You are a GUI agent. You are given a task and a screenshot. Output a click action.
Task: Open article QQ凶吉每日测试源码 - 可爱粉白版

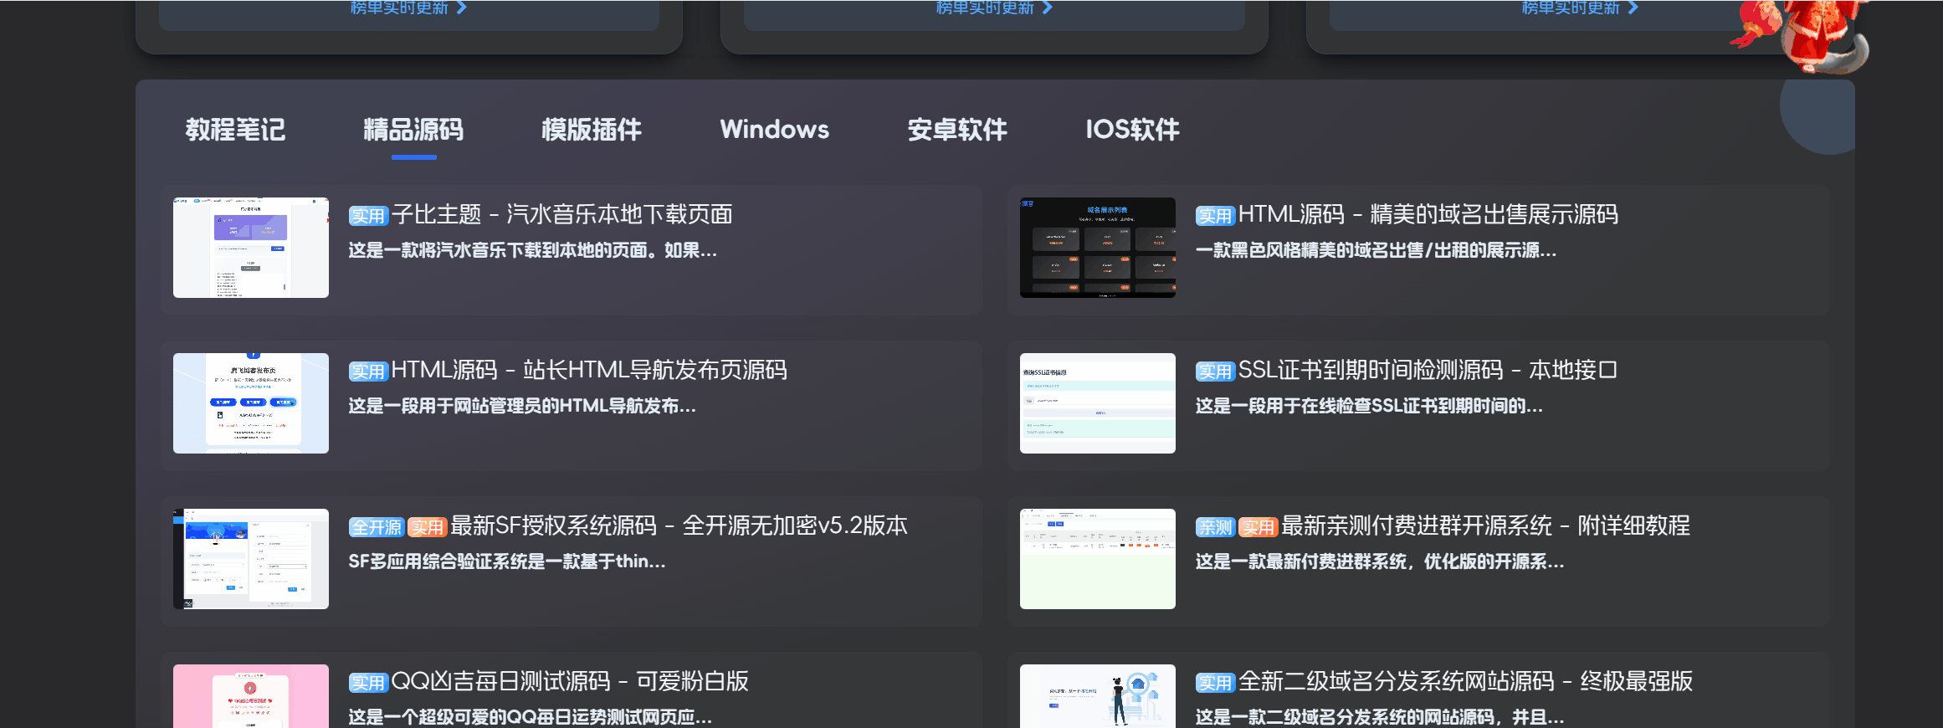click(570, 682)
